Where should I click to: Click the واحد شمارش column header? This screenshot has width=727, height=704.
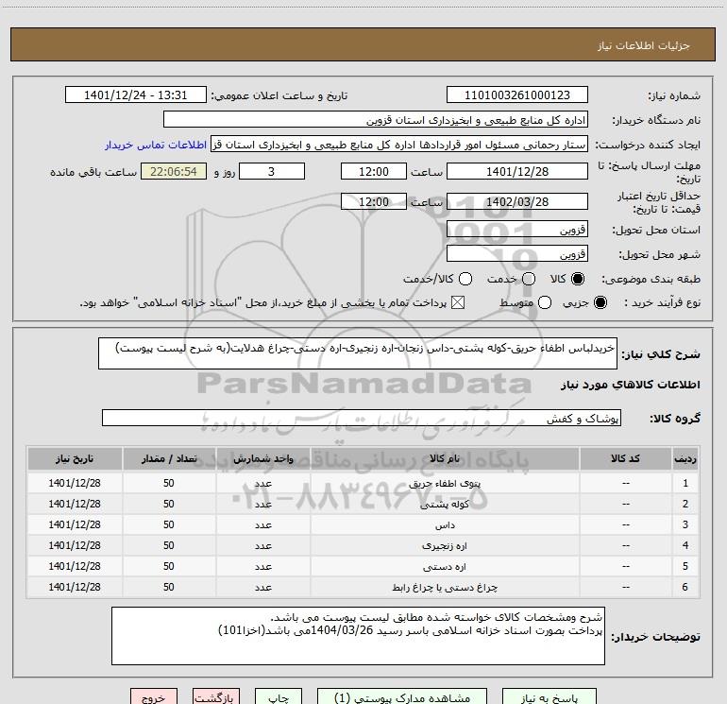pos(262,458)
